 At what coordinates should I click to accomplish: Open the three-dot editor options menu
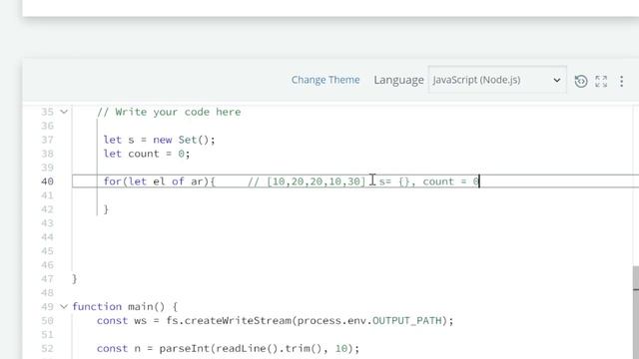point(621,81)
